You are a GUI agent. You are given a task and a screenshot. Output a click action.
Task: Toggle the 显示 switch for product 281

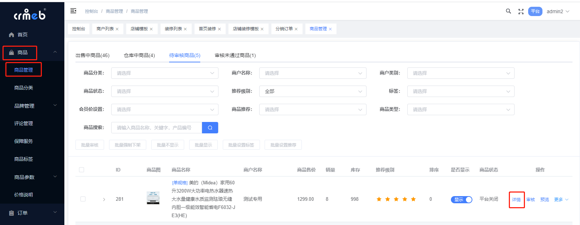[461, 200]
